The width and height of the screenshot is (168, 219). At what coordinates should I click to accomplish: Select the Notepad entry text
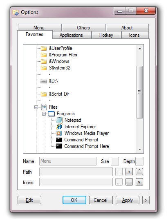click(73, 120)
